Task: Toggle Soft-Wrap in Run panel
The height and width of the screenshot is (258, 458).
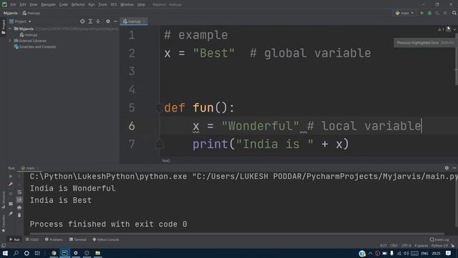Action: tap(19, 192)
